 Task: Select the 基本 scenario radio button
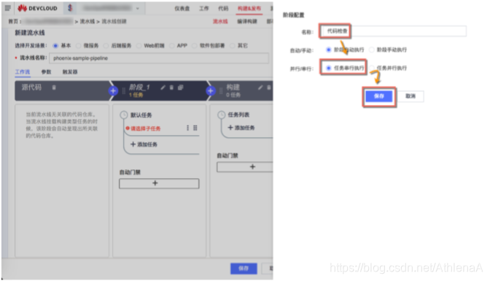tap(55, 46)
